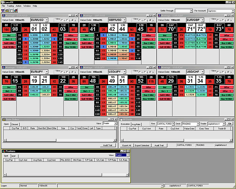Click the Audit Trail button in Open Orders
Screen dimensions: 236x189
pyautogui.click(x=108, y=145)
